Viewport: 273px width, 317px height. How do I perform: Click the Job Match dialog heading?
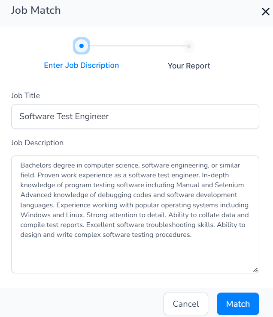pyautogui.click(x=36, y=10)
